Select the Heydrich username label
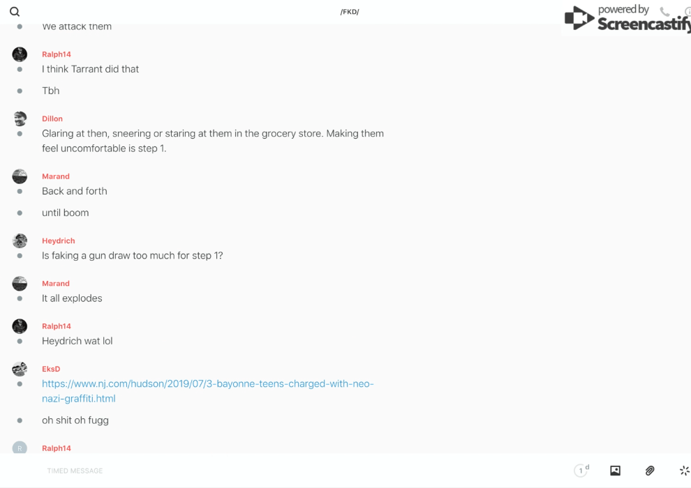 pyautogui.click(x=58, y=241)
